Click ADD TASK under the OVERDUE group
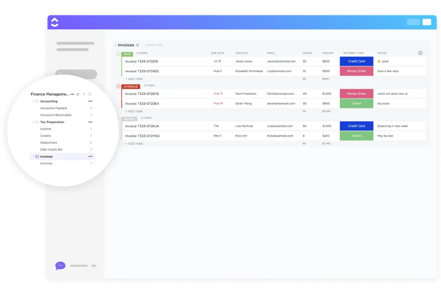 click(x=134, y=111)
